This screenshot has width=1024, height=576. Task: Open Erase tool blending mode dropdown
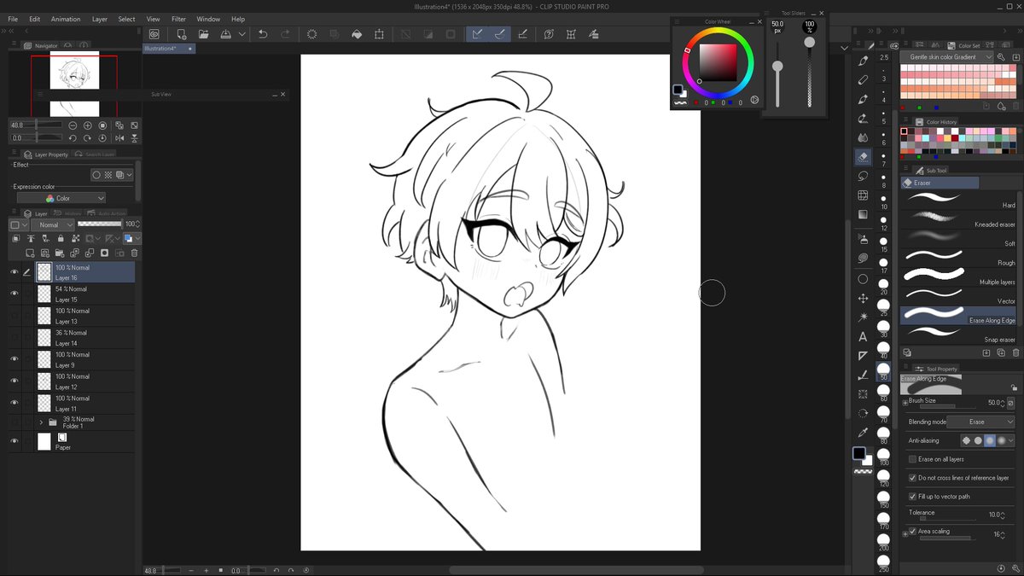[982, 422]
